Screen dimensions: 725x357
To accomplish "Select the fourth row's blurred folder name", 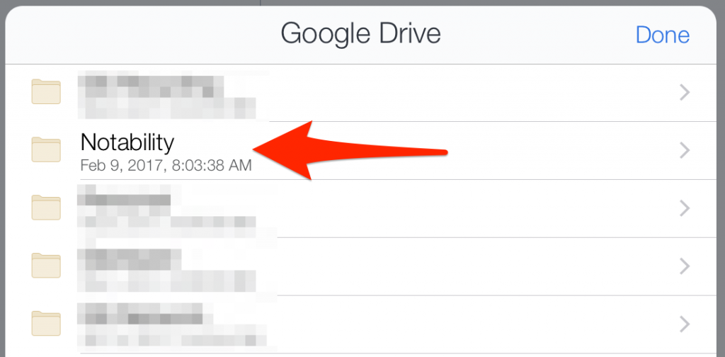I will 129,259.
